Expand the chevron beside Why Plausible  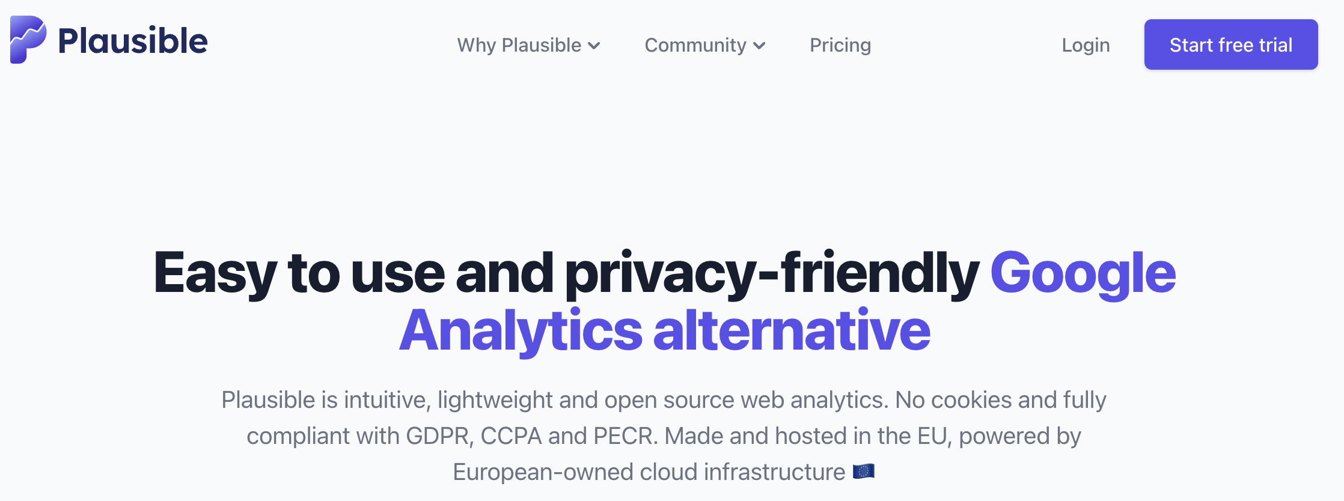(x=594, y=46)
